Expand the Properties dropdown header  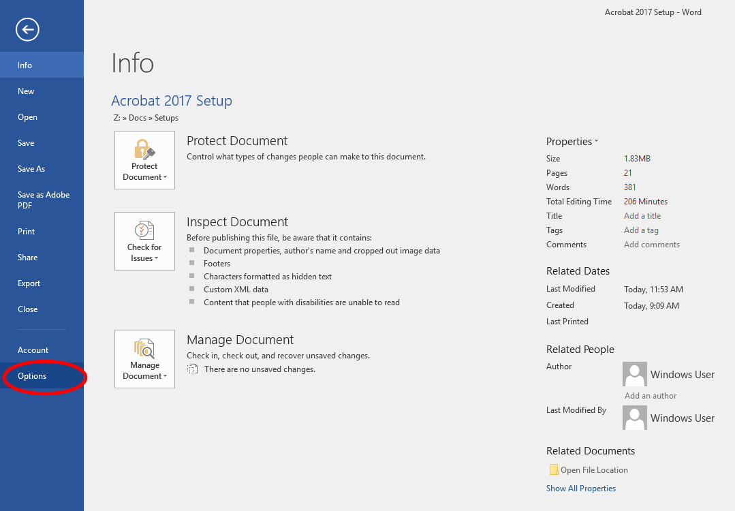pyautogui.click(x=572, y=142)
